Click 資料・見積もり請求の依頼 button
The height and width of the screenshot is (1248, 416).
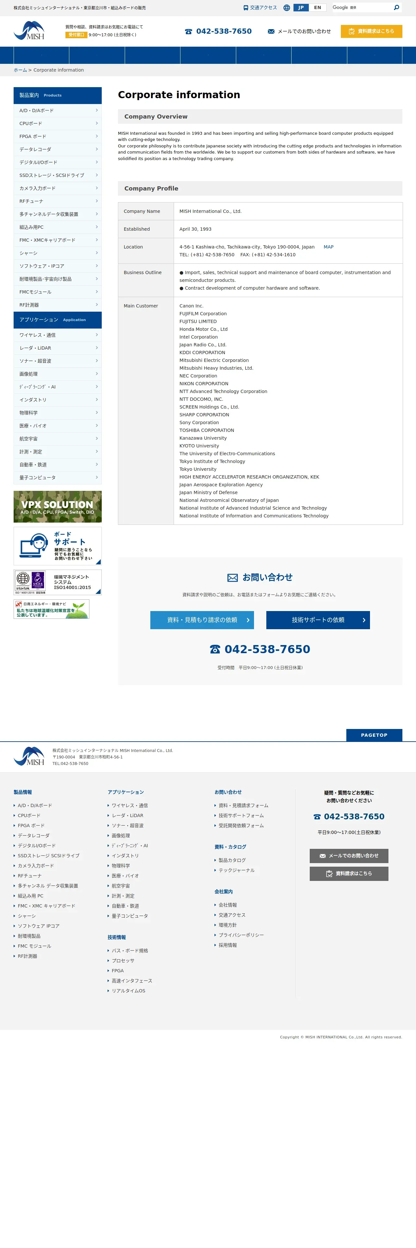point(202,620)
